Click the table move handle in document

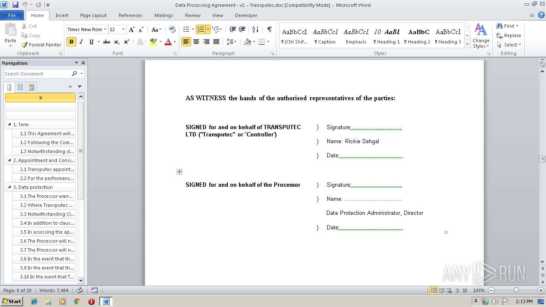point(179,171)
